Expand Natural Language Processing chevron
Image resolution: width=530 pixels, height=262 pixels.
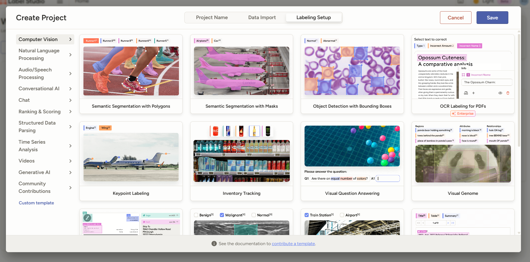(x=70, y=55)
